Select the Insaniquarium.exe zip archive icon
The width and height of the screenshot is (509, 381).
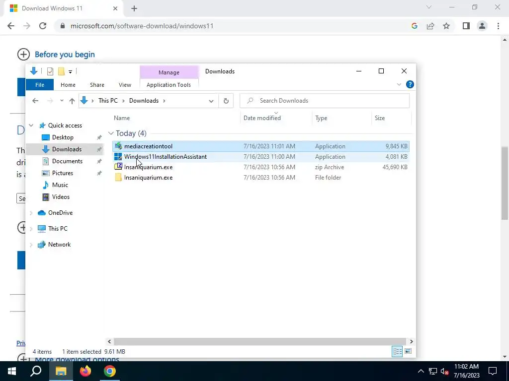pos(118,167)
